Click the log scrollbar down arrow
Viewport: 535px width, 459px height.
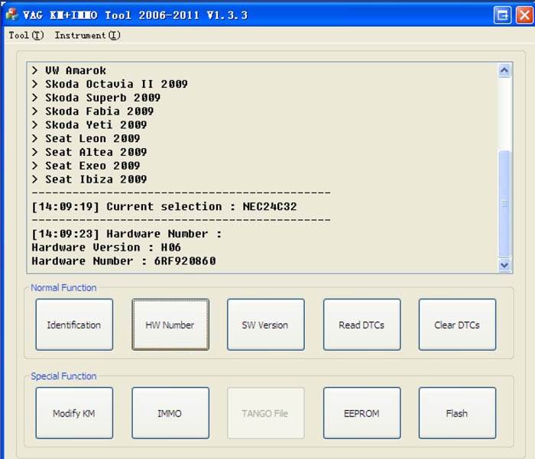[504, 264]
